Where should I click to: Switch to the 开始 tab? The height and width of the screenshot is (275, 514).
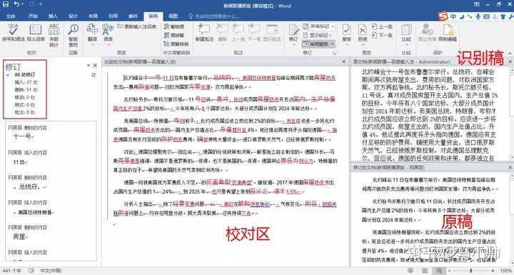click(33, 16)
